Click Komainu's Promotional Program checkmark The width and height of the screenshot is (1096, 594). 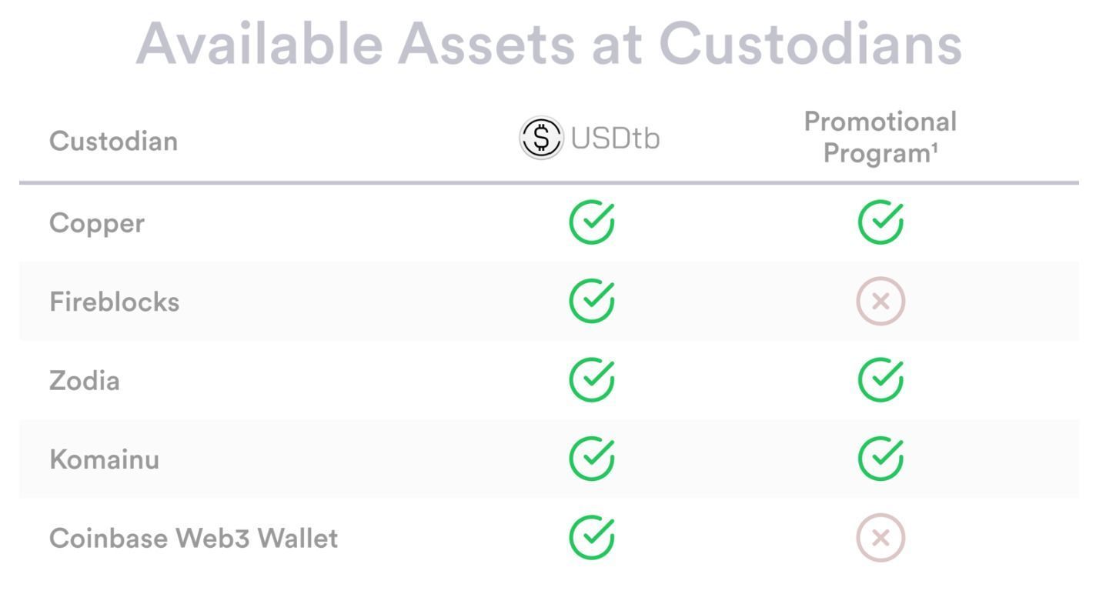pyautogui.click(x=881, y=459)
